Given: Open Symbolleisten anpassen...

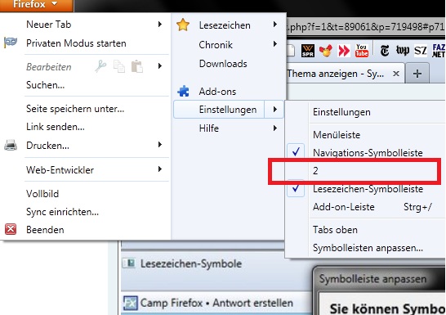Looking at the screenshot, I should tap(368, 248).
